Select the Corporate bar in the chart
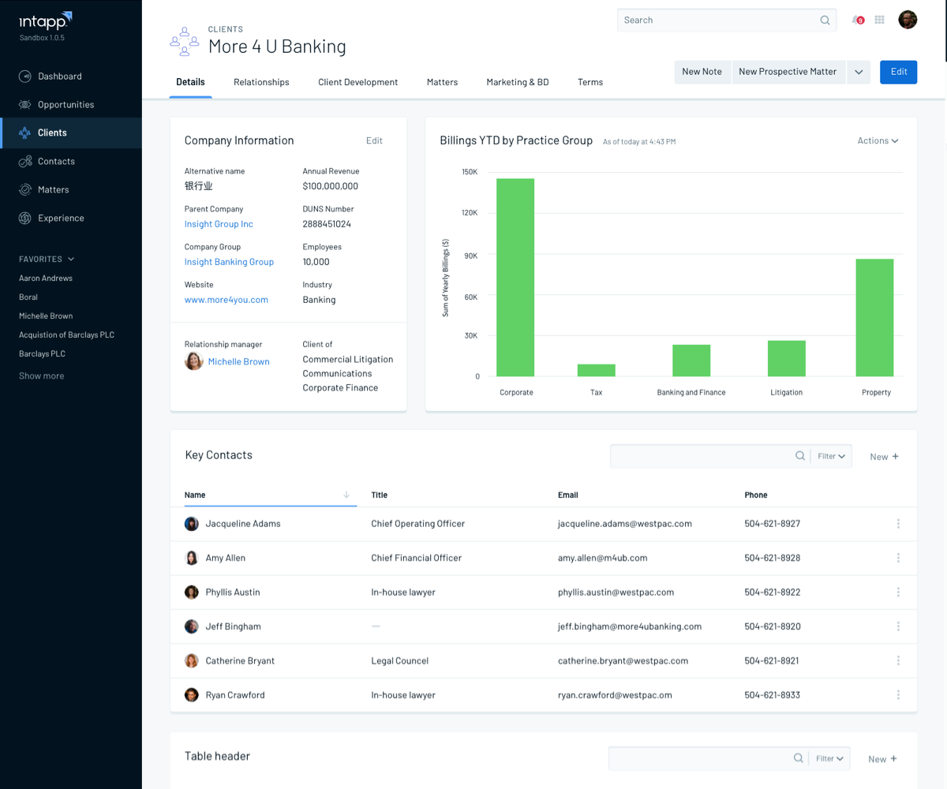This screenshot has width=947, height=789. [x=515, y=278]
